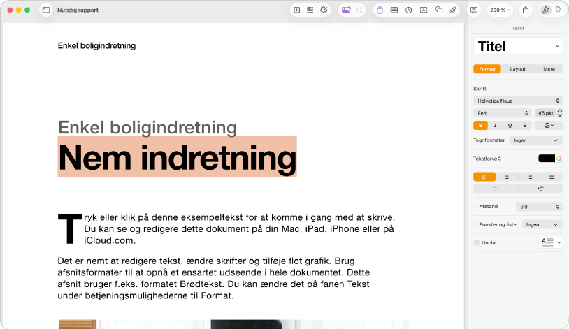The width and height of the screenshot is (569, 329).
Task: Insert a chart with the pie chart icon
Action: 409,10
